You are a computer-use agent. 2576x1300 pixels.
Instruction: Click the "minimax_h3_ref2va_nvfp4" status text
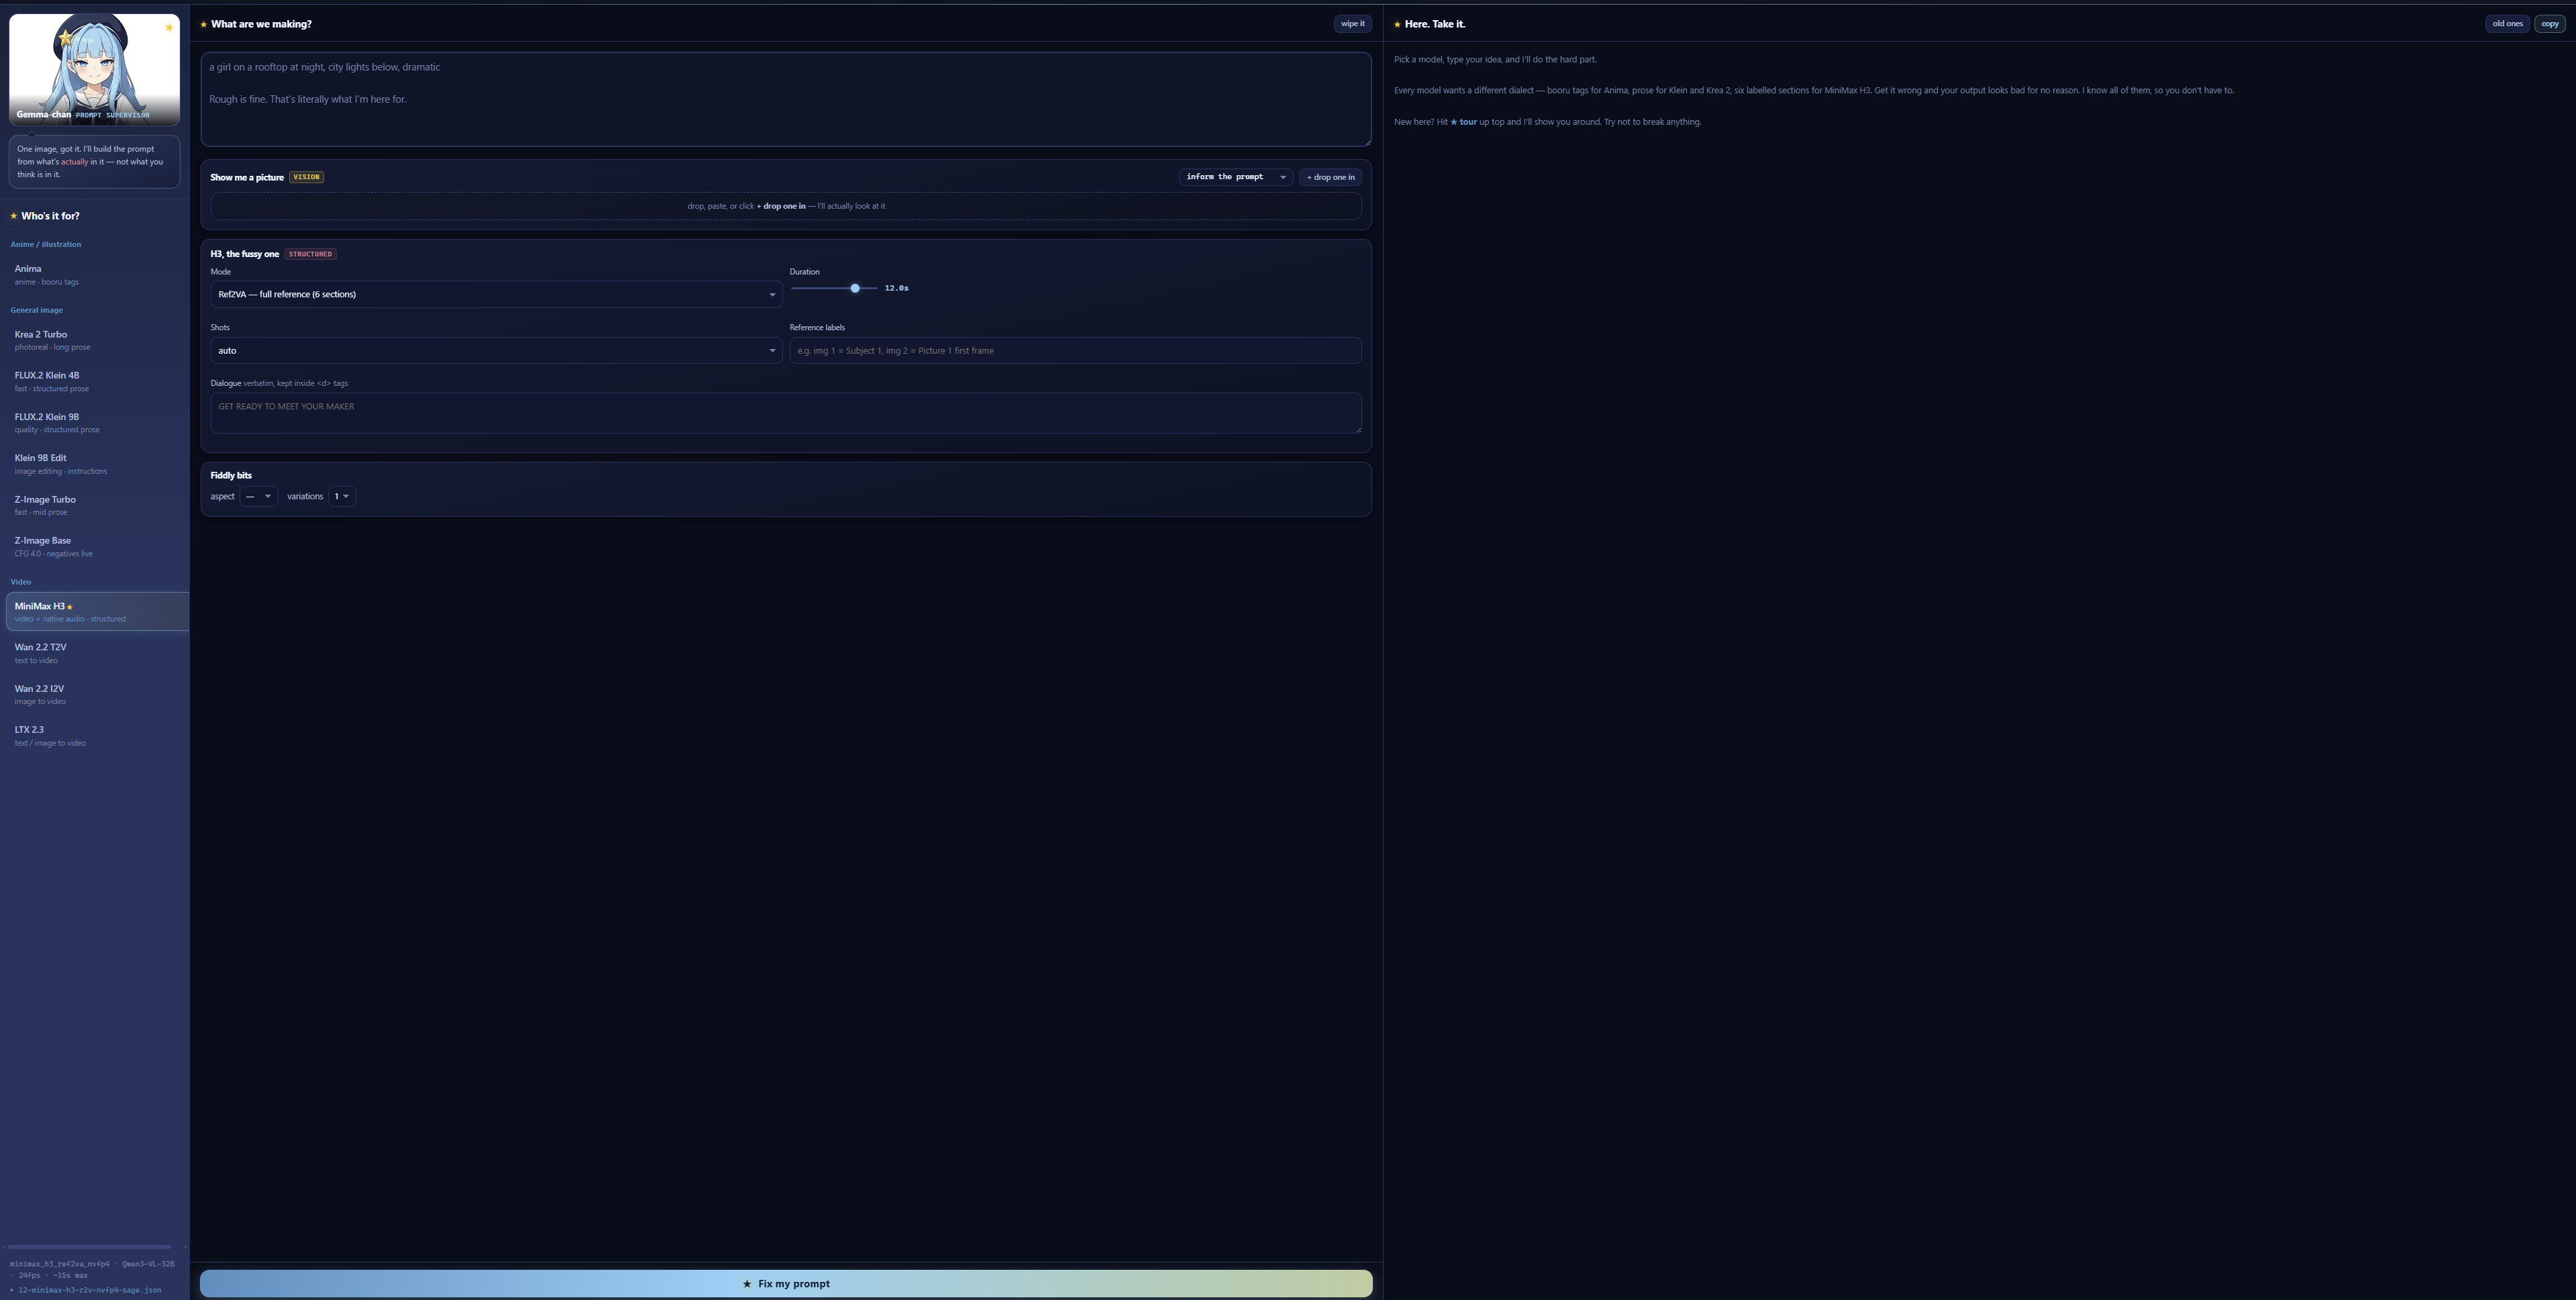60,1264
